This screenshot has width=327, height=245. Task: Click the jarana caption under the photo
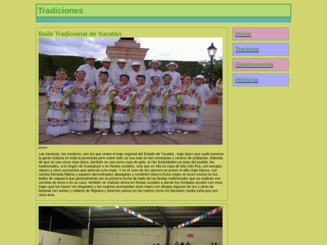point(43,148)
